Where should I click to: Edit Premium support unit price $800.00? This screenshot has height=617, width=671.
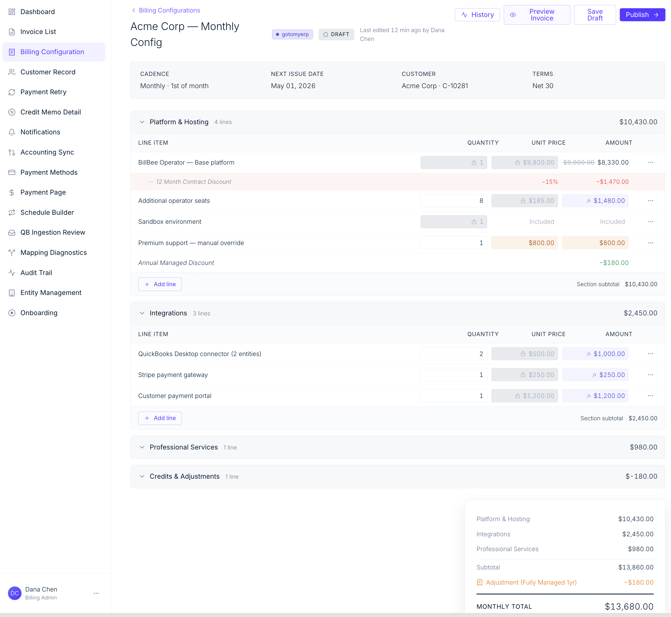coord(524,243)
